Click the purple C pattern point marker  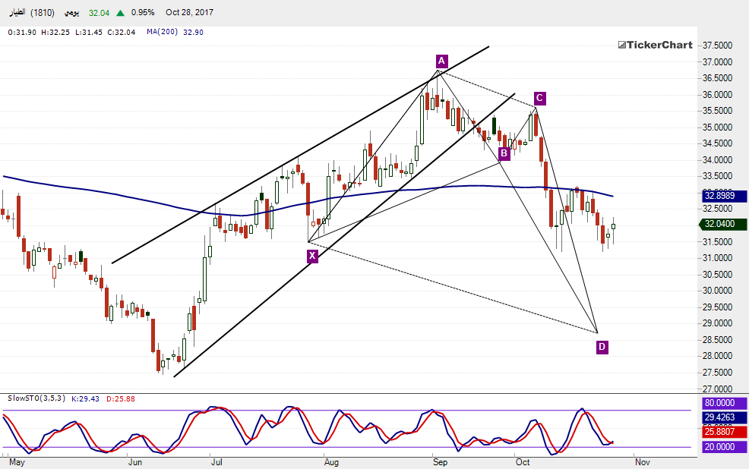539,98
